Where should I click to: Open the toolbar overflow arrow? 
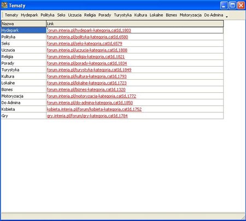click(227, 17)
